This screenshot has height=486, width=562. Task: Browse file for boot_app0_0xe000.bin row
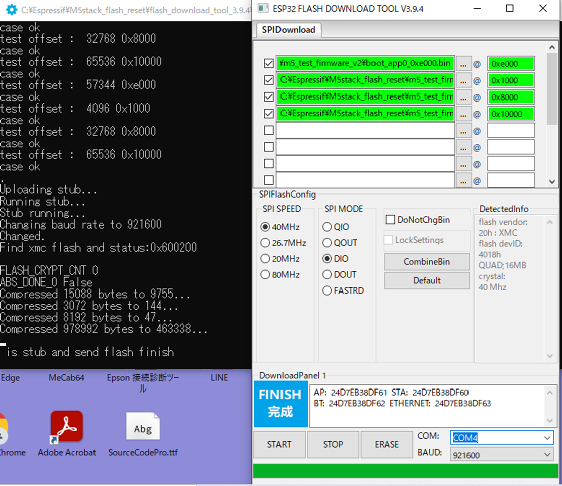click(463, 64)
